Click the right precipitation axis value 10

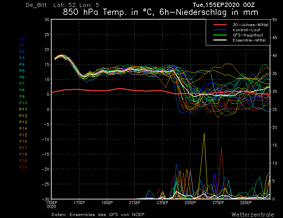click(275, 163)
